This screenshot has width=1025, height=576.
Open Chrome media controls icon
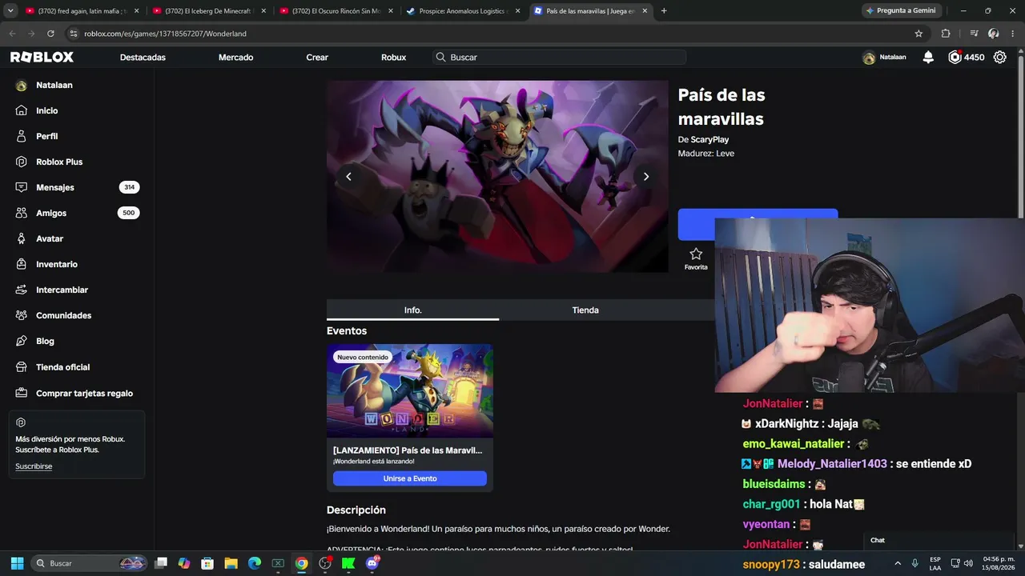click(x=974, y=34)
